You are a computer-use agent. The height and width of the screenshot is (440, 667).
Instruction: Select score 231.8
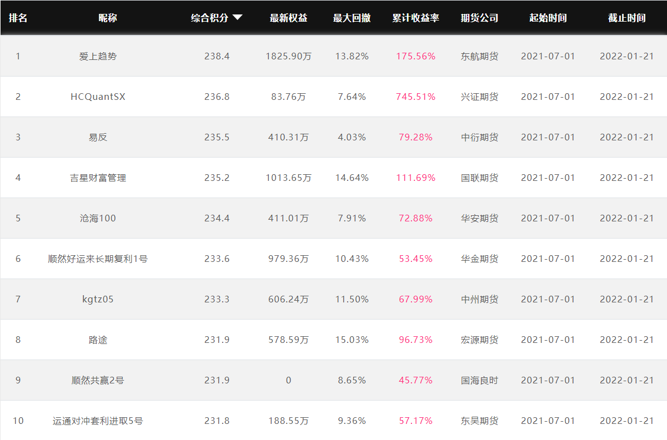click(217, 421)
